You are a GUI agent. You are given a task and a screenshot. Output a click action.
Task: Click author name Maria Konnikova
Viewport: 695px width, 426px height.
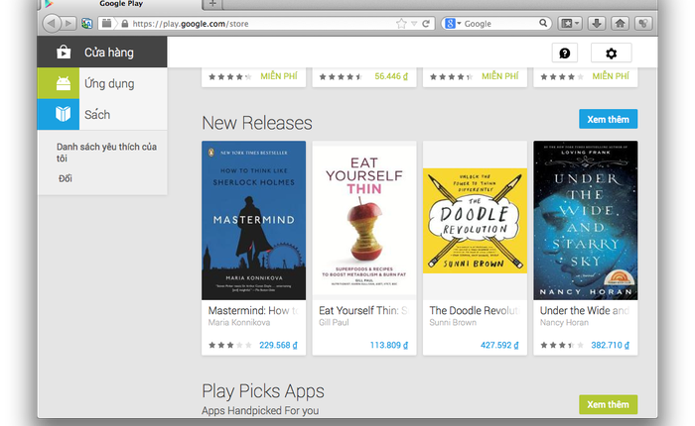[239, 323]
